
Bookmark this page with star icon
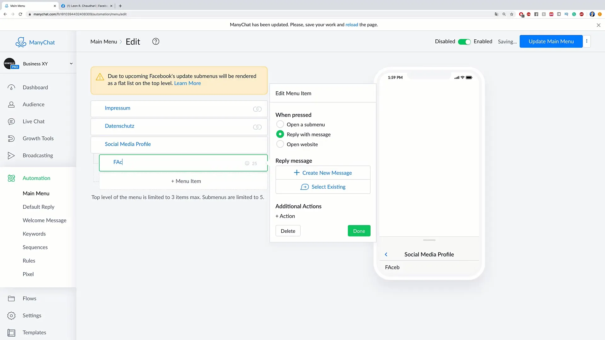(x=512, y=14)
